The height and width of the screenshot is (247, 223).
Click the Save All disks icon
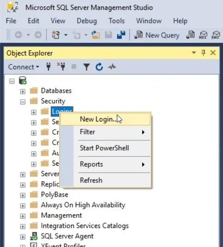coord(121,35)
